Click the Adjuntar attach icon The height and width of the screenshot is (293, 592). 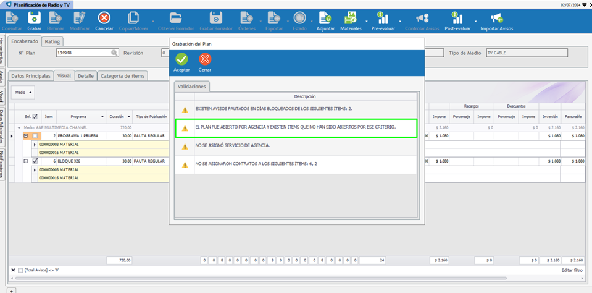(x=325, y=18)
